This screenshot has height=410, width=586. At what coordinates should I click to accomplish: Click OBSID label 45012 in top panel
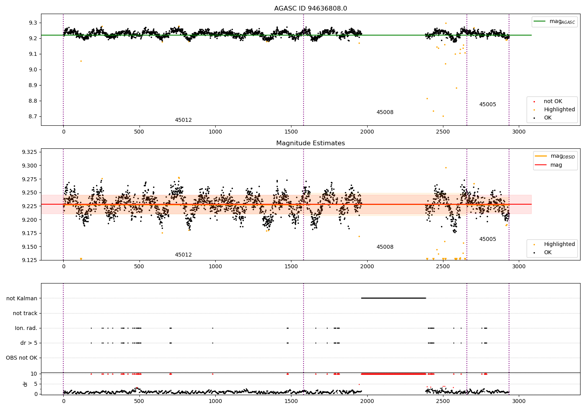[x=183, y=120]
